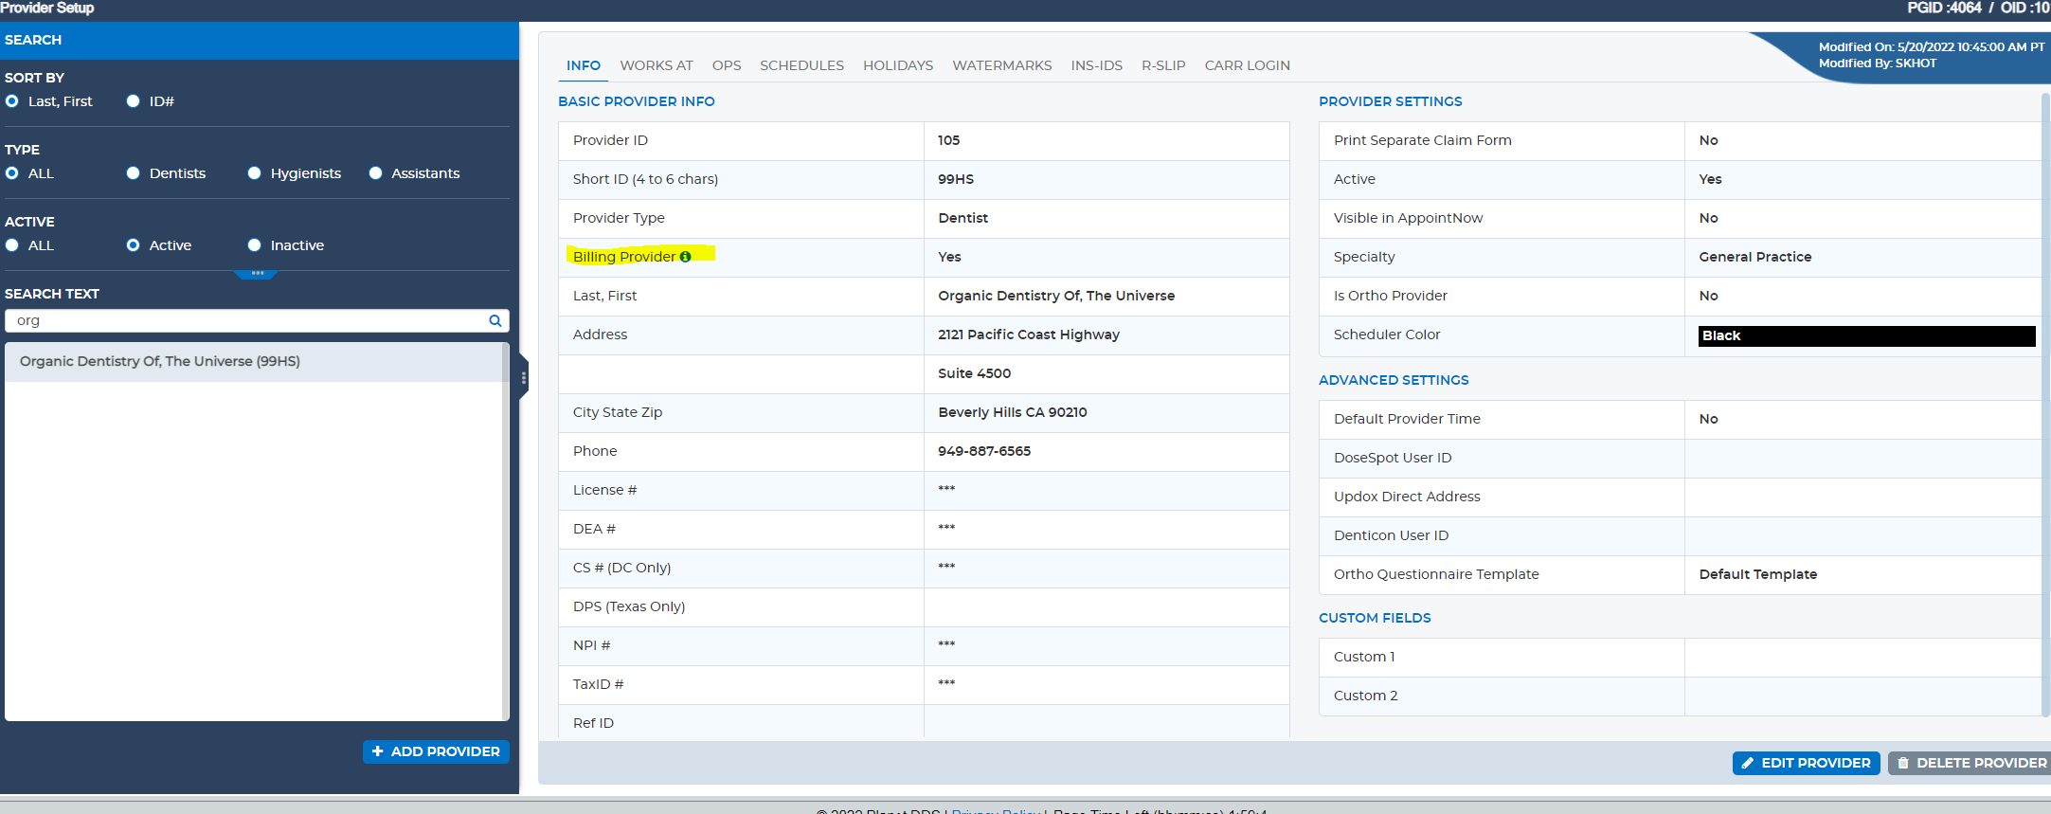The height and width of the screenshot is (814, 2051).
Task: Click the Black scheduler color swatch
Action: (1866, 335)
